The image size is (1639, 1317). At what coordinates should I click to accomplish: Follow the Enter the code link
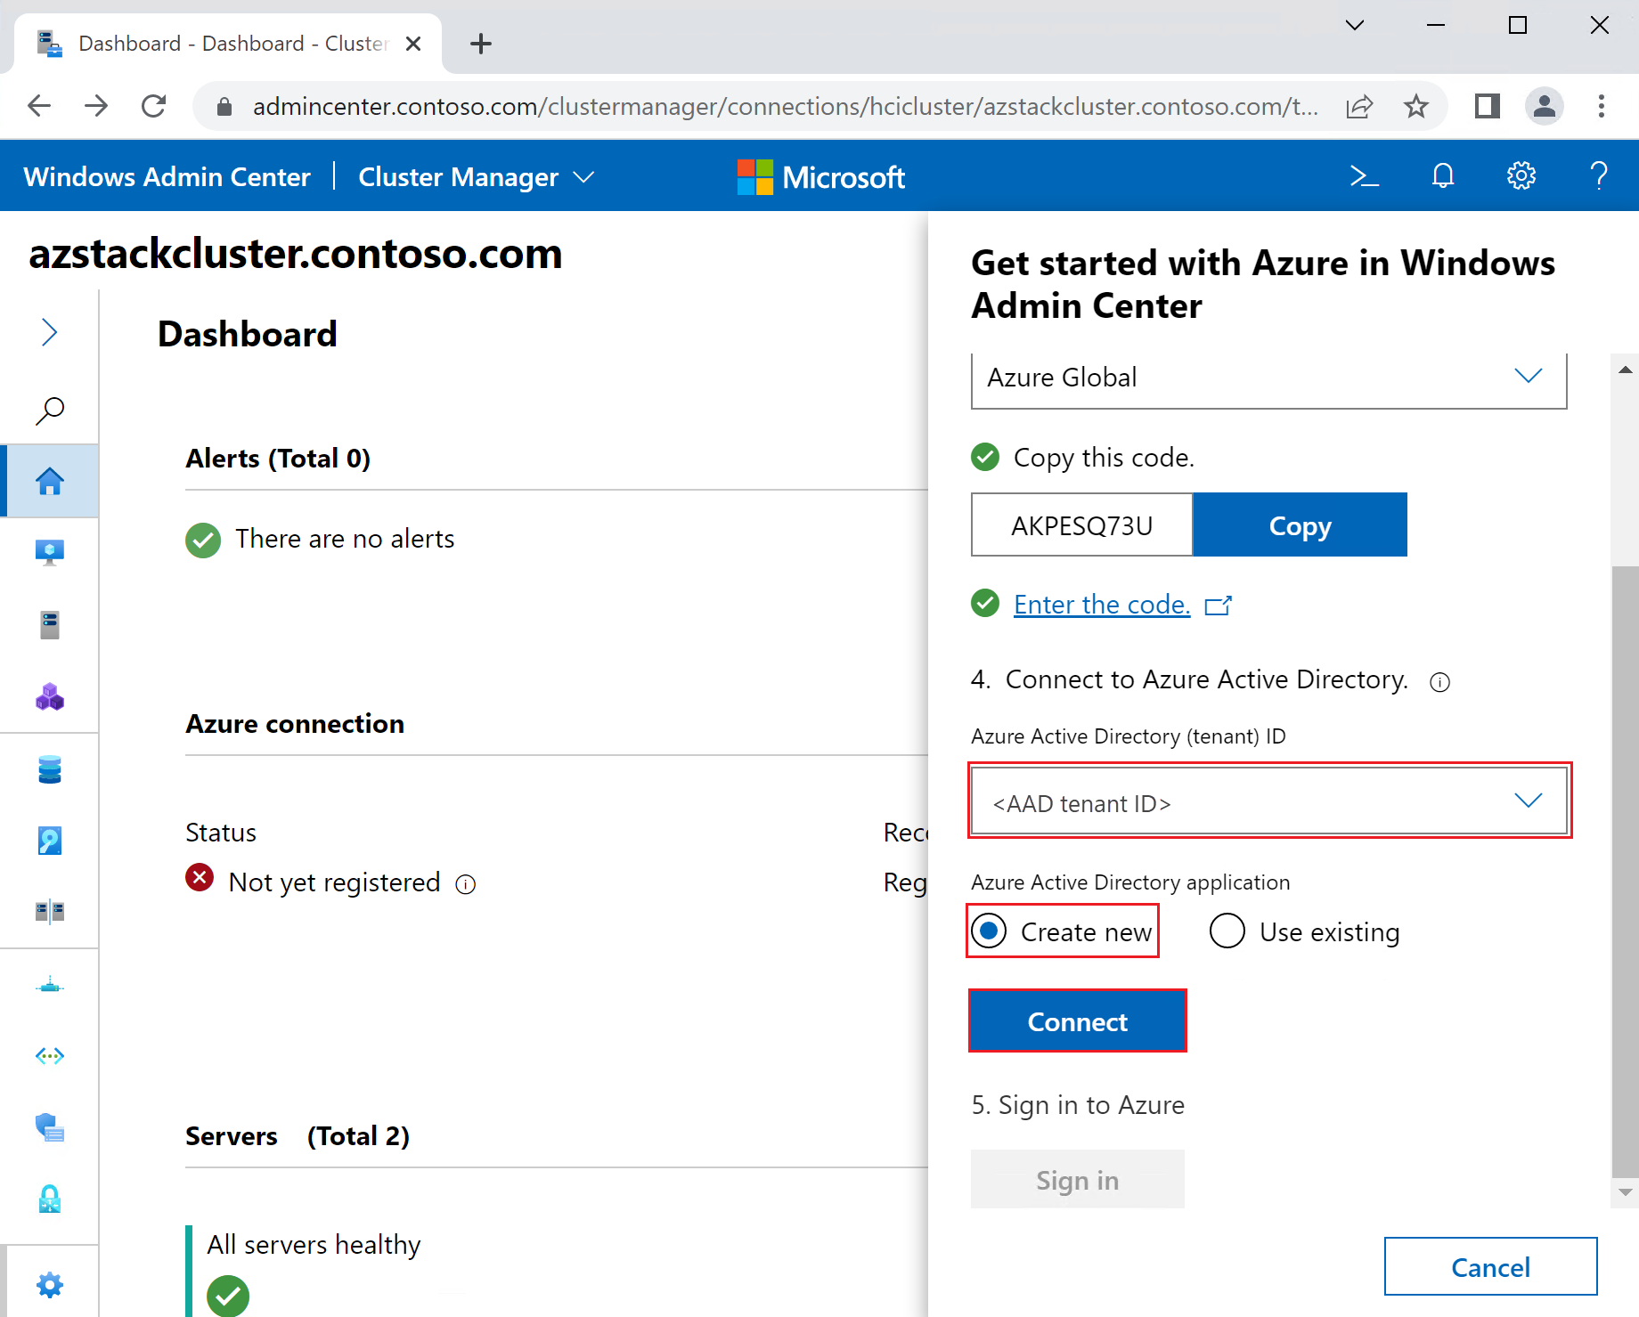point(1102,605)
